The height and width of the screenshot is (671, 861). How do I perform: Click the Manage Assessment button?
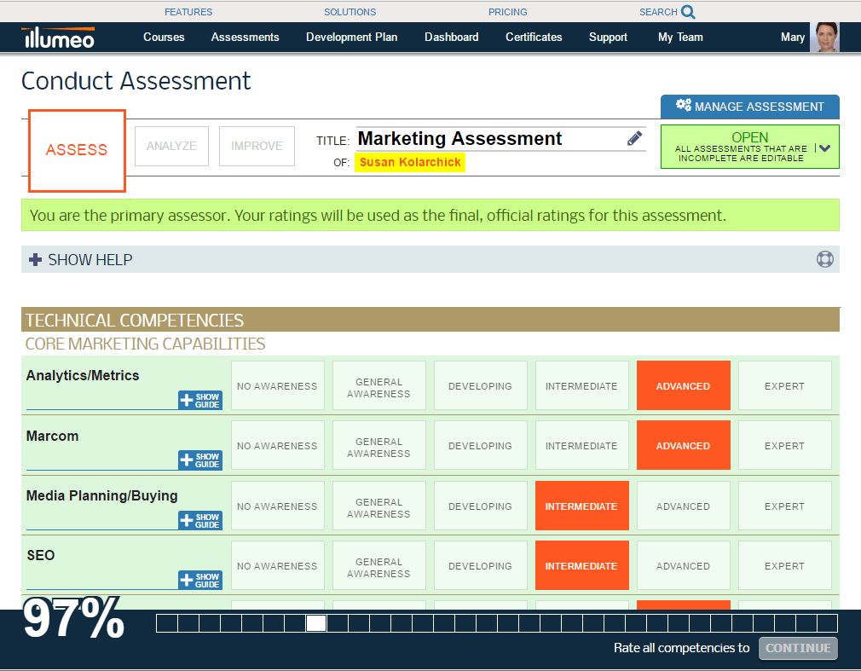point(750,107)
